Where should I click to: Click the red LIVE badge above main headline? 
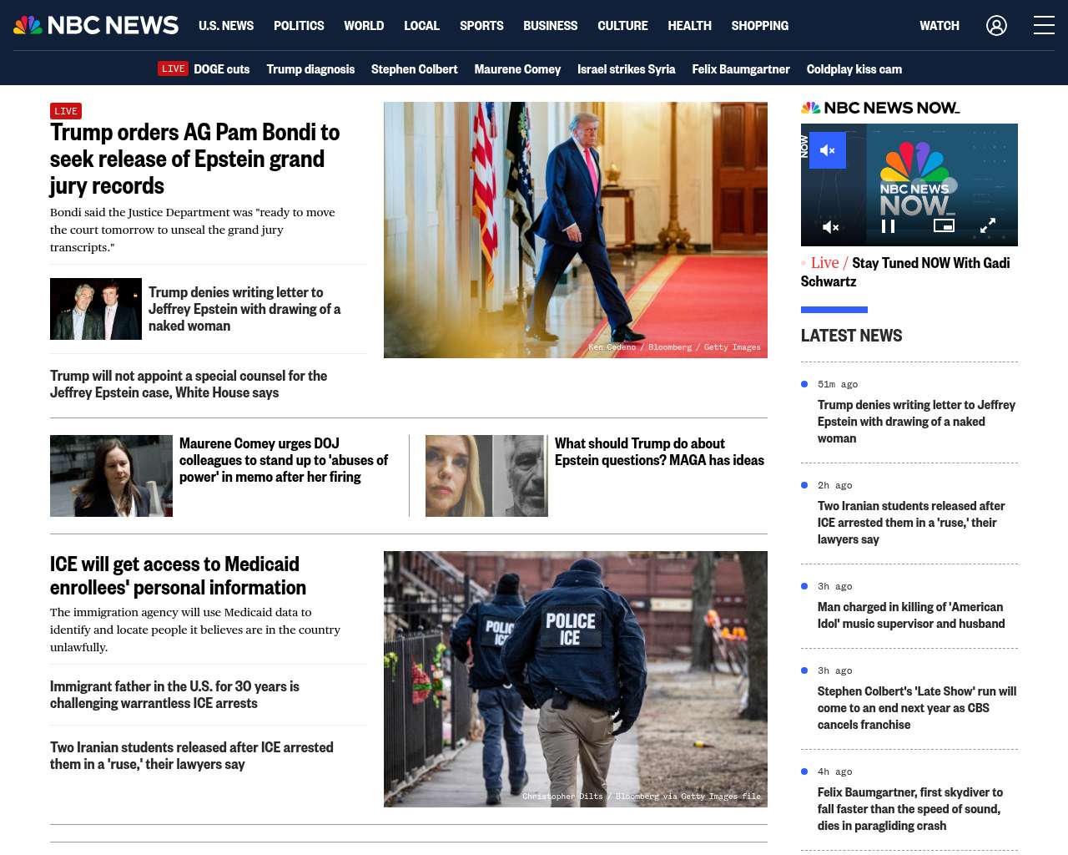[66, 111]
